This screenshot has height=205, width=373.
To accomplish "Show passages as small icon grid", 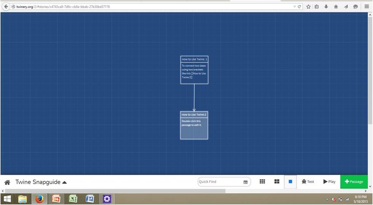I will (262, 182).
